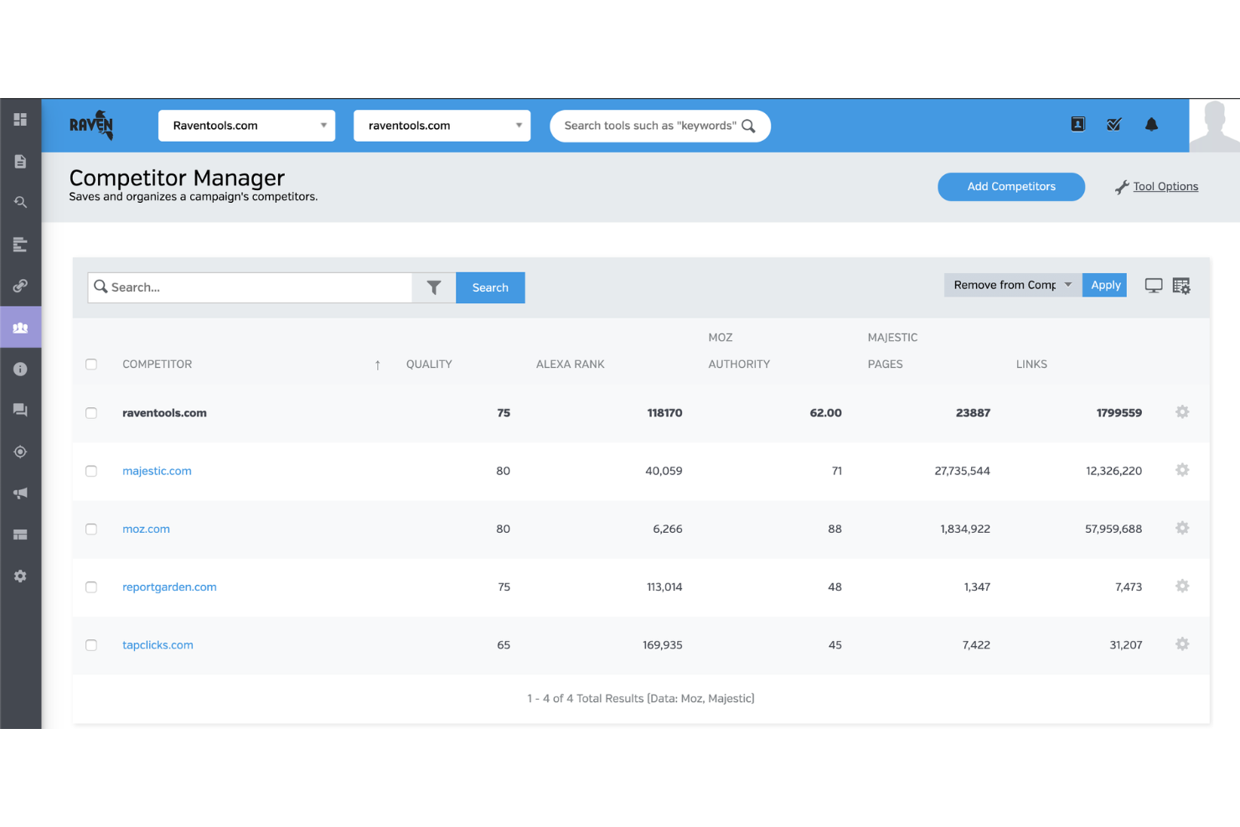Select the Link Manager chain icon in sidebar
This screenshot has width=1240, height=827.
click(x=21, y=285)
